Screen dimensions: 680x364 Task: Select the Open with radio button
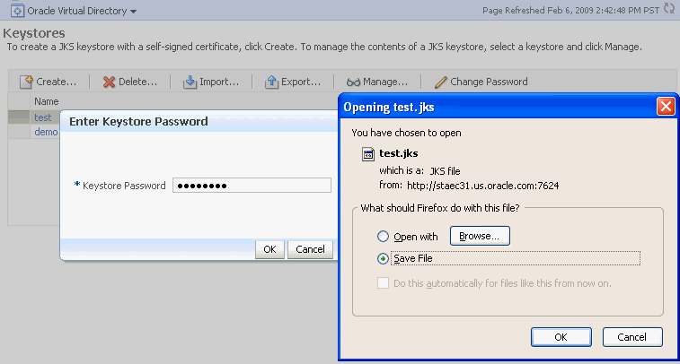(383, 237)
